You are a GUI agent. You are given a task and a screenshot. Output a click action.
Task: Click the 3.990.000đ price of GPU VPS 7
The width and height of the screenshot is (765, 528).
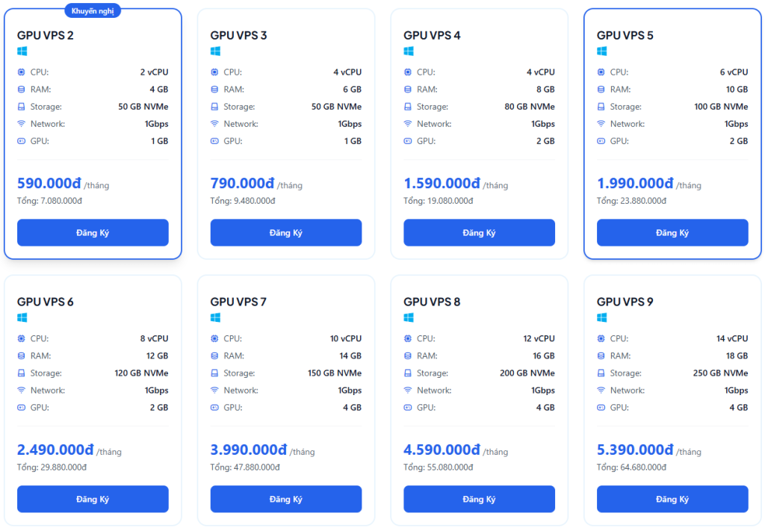tap(249, 450)
